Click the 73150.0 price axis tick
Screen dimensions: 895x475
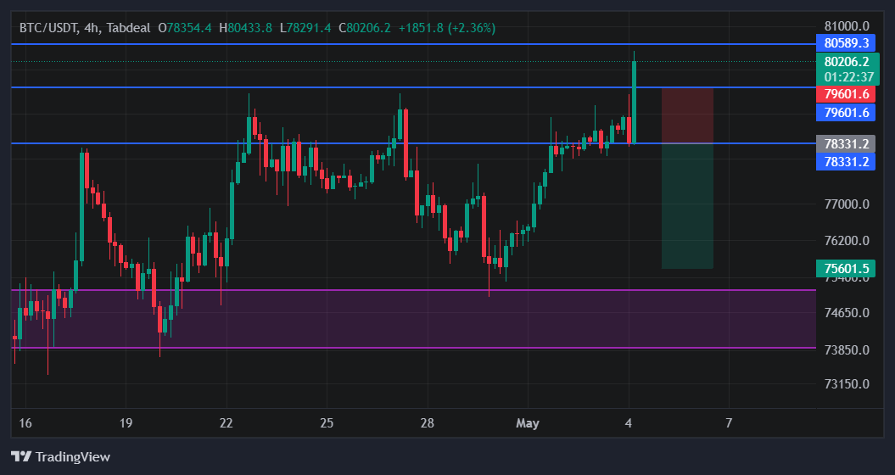point(847,383)
